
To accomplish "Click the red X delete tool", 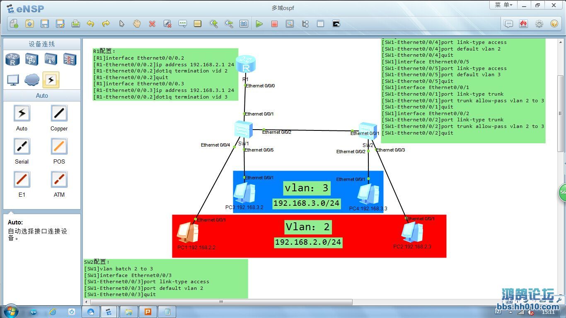I will pos(152,24).
